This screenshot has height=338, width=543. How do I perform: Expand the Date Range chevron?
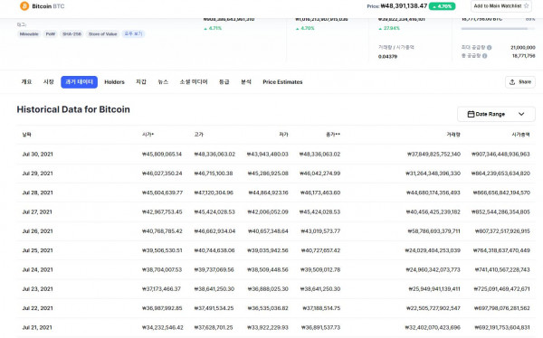(x=521, y=114)
